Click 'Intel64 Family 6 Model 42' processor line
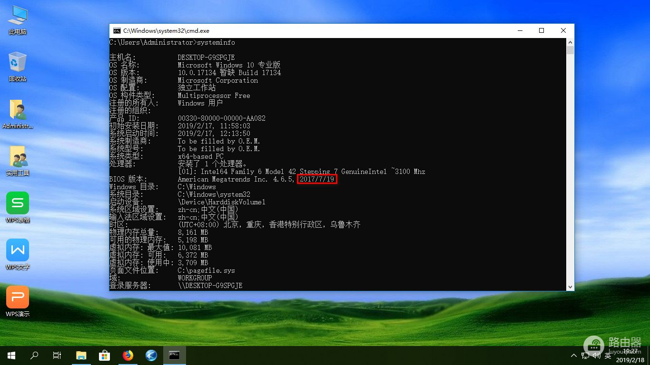This screenshot has height=365, width=650. click(301, 172)
